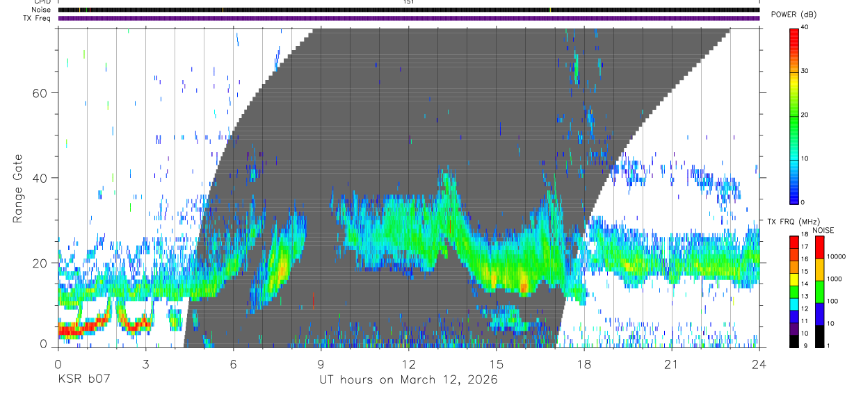This screenshot has height=394, width=854.
Task: Click hour 24 on the UT time axis
Action: pos(759,363)
